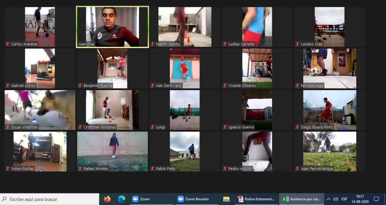Open the notification center icon
Image resolution: width=386 pixels, height=205 pixels.
376,199
